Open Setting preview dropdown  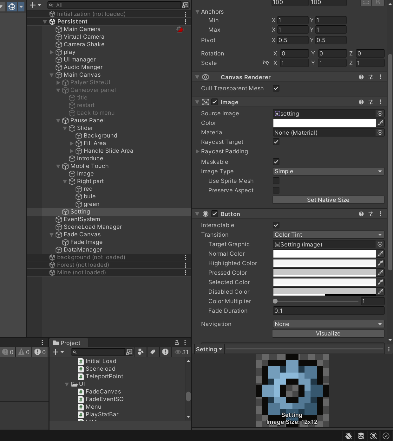click(209, 349)
